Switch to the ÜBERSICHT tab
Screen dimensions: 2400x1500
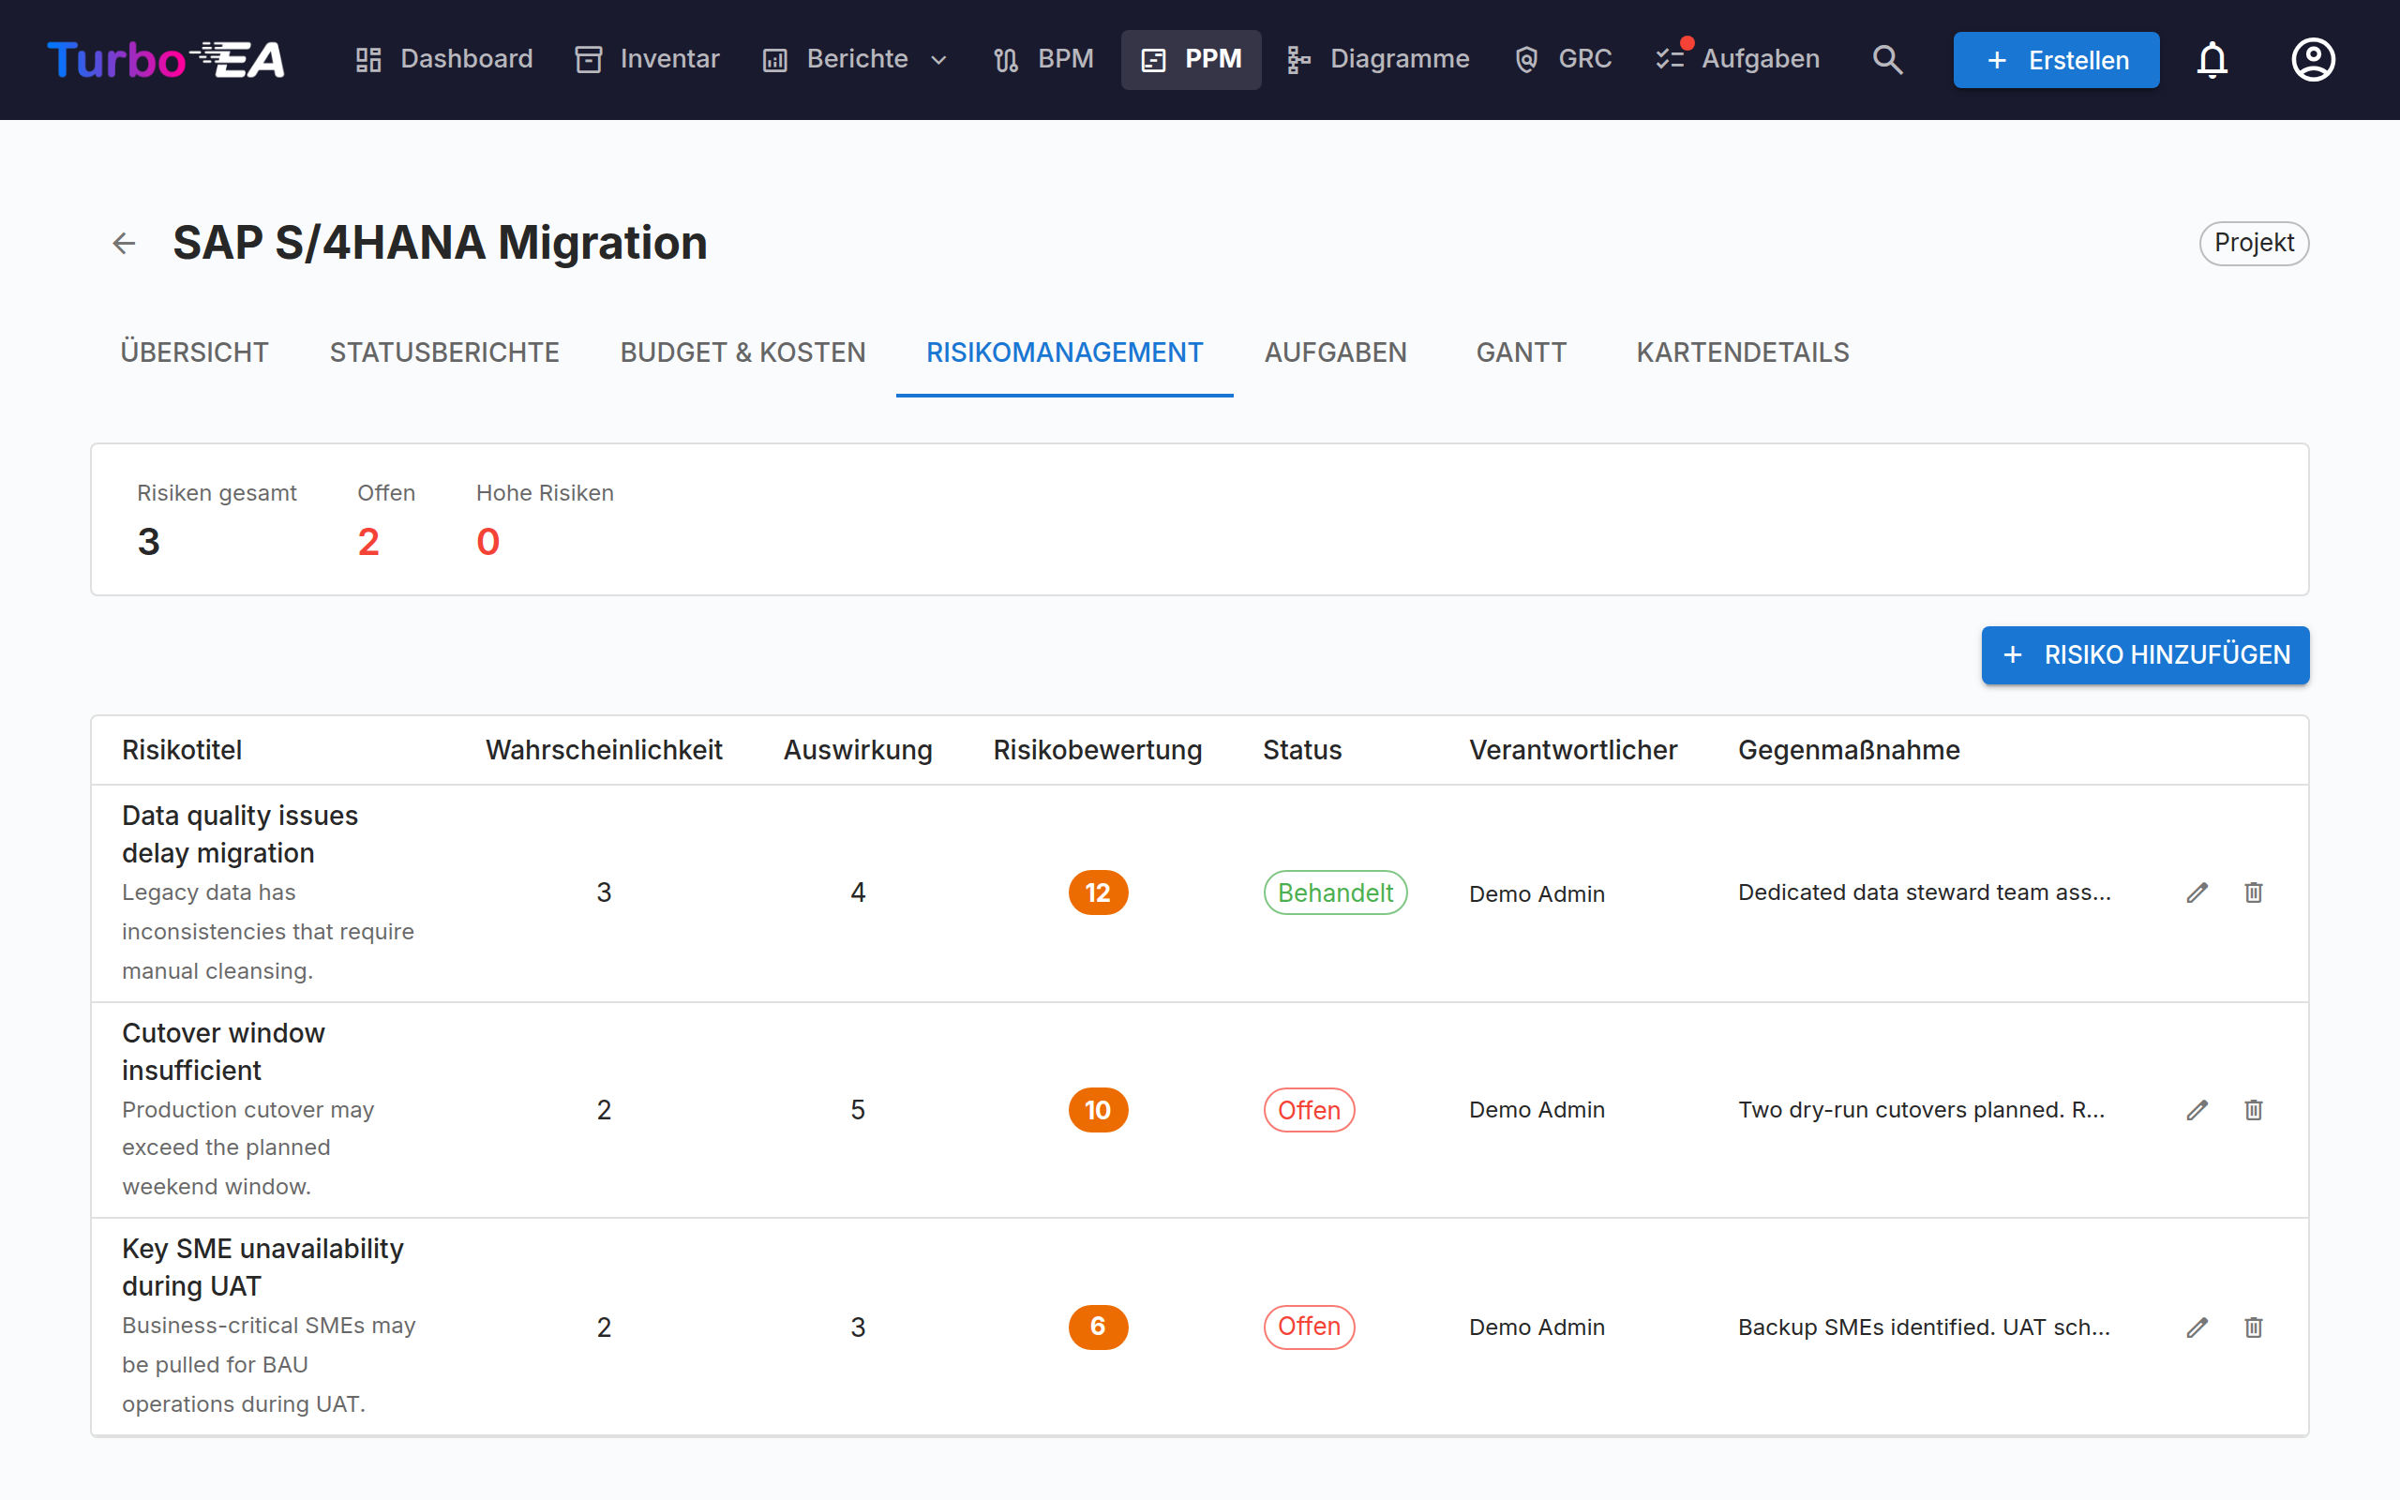coord(194,352)
